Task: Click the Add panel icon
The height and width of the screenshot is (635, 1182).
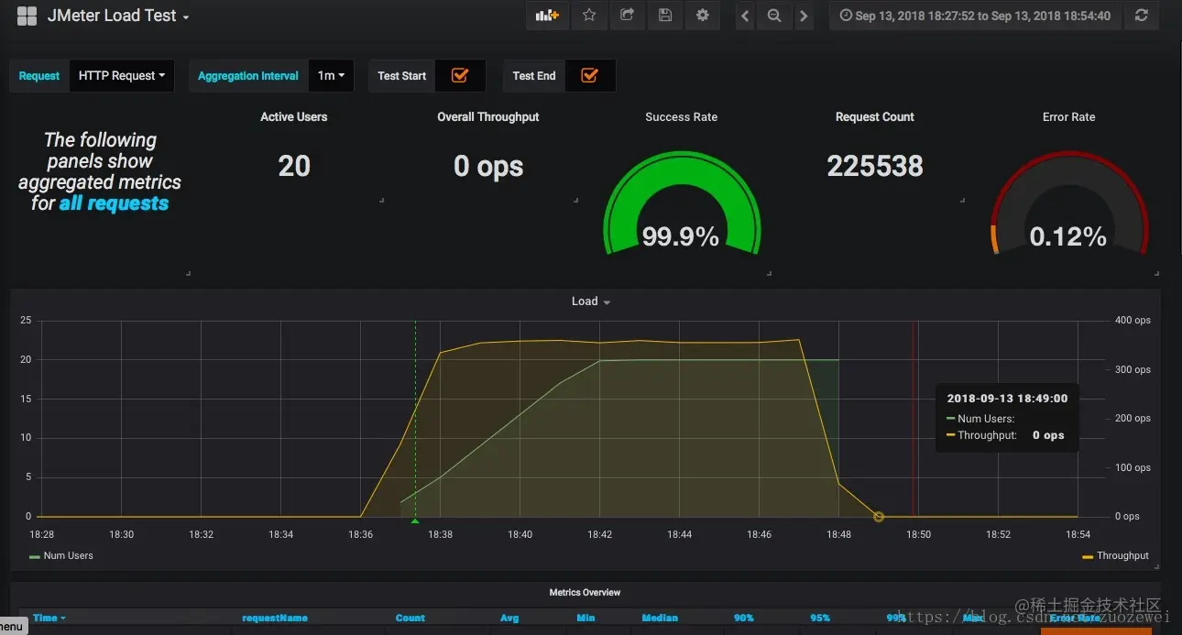Action: click(547, 16)
